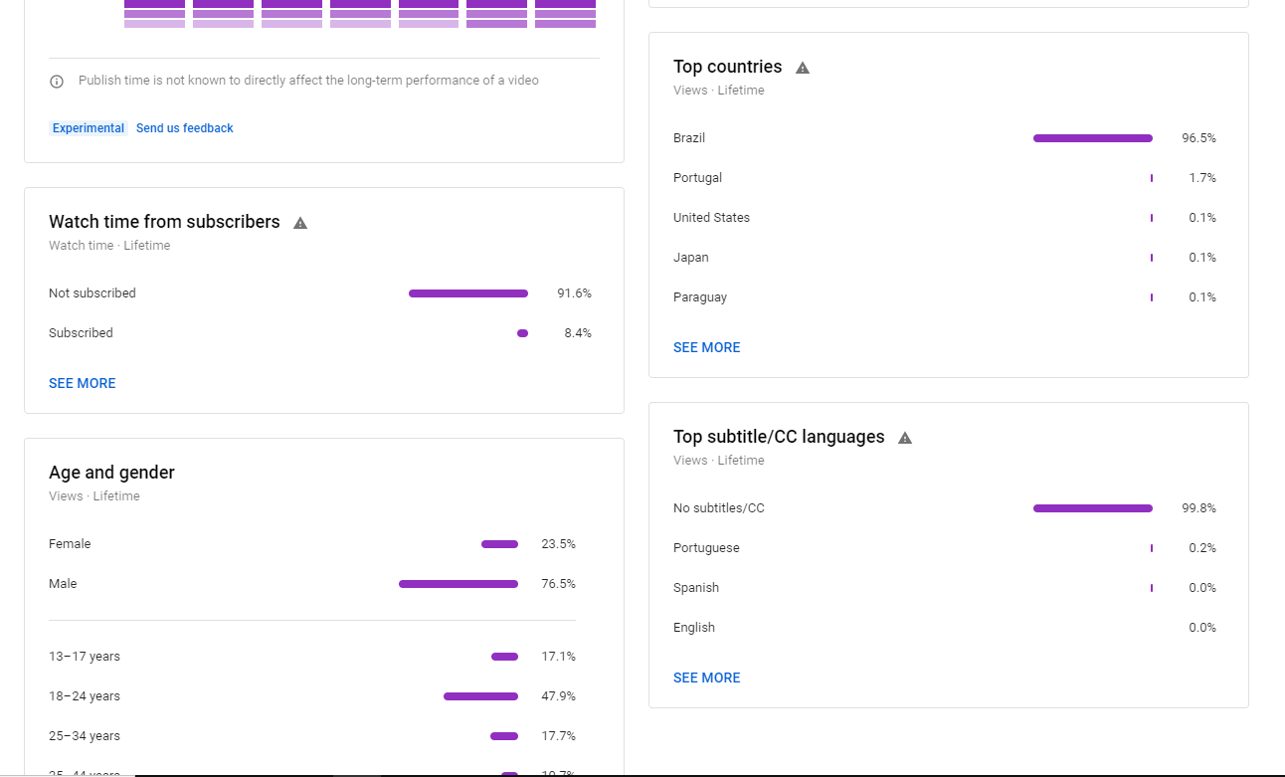This screenshot has width=1285, height=777.
Task: Click the Female 23.5% bar
Action: click(499, 544)
